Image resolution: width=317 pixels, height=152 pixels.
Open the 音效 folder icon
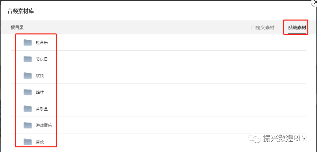28,142
